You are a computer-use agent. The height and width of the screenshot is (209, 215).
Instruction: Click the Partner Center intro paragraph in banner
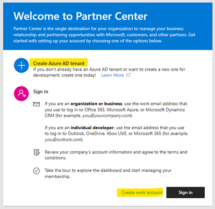point(104,34)
